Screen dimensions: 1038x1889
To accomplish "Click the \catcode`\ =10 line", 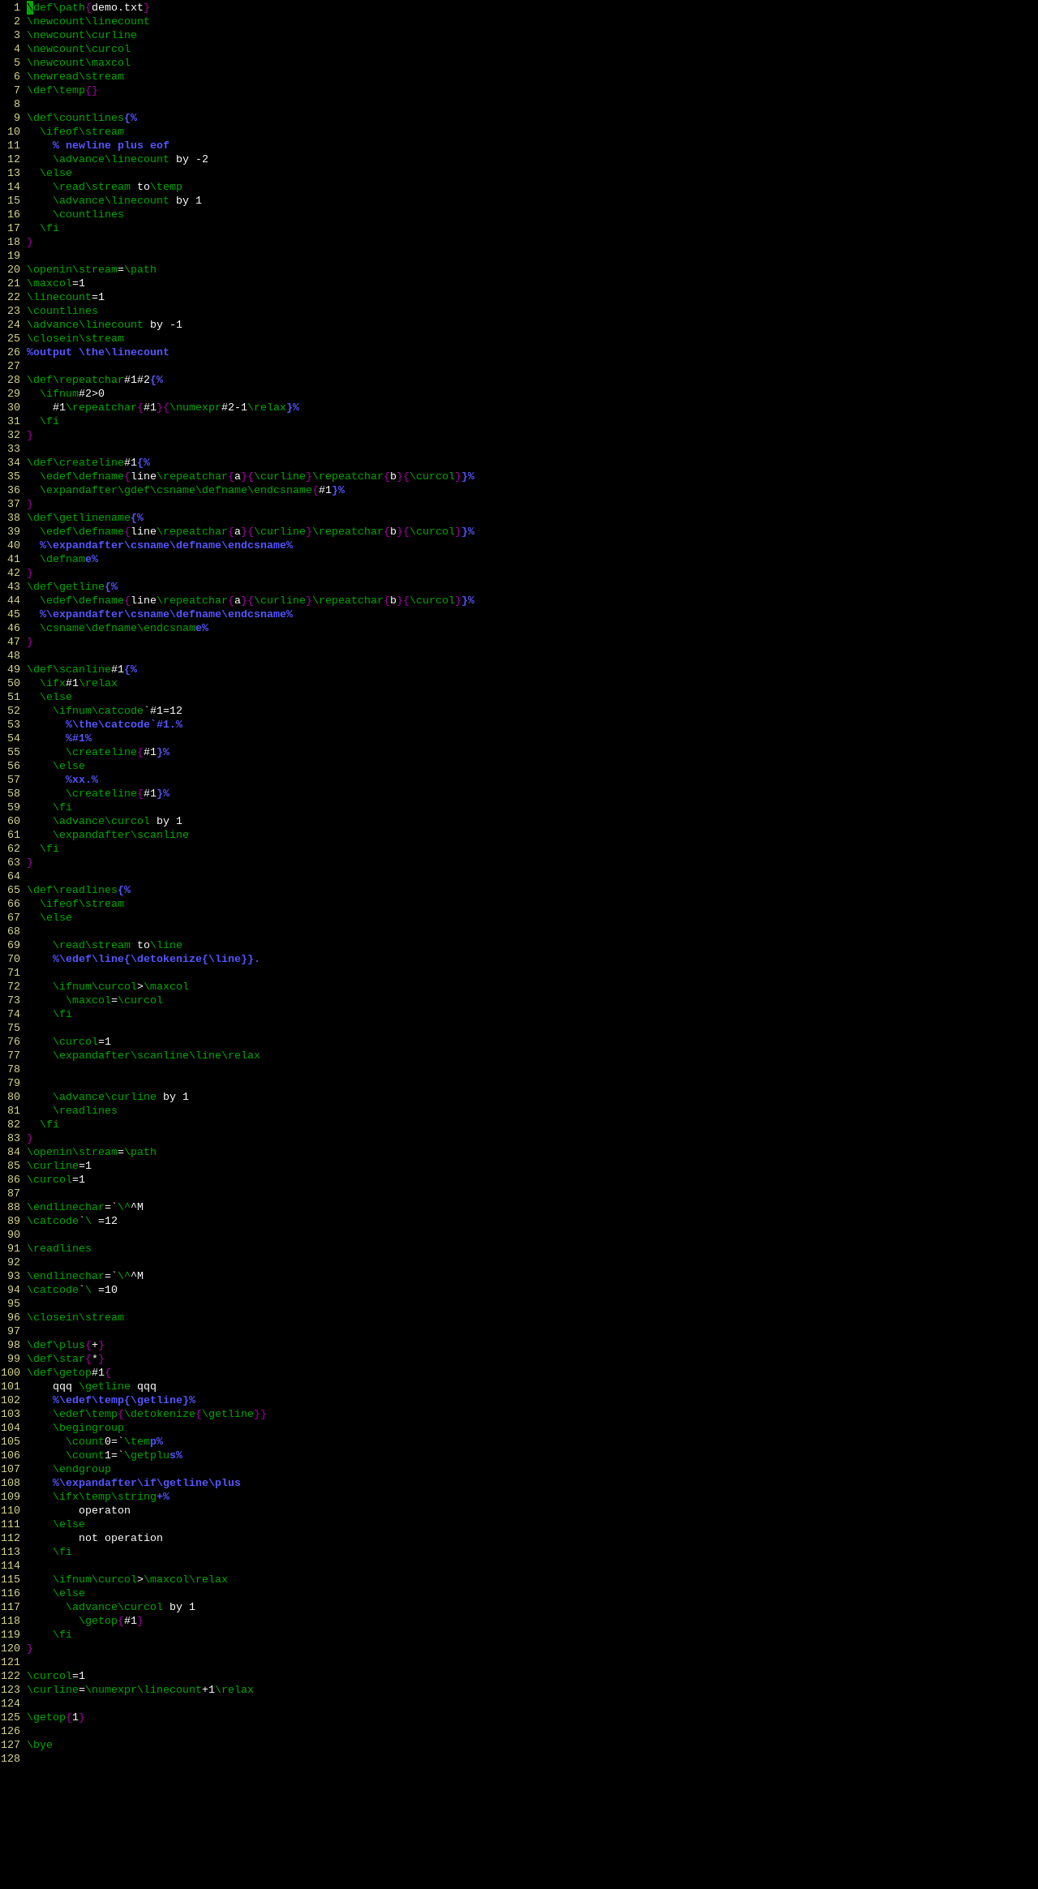I will click(x=72, y=1290).
